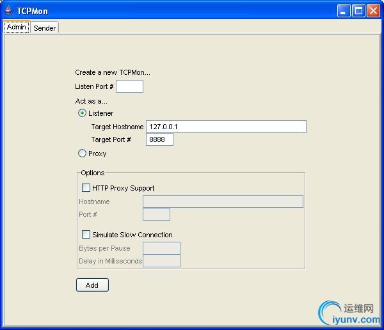
Task: Click the 'Create a new TCPMon...' label
Action: pos(113,72)
